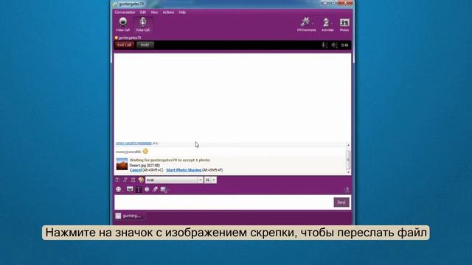Select the gunterg... conversation tab

pyautogui.click(x=130, y=216)
